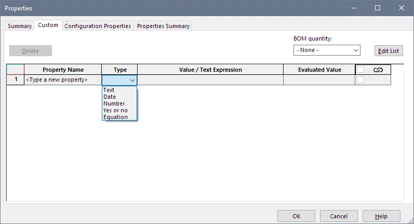Select the Yes or no type option
The height and width of the screenshot is (224, 414).
tap(115, 110)
